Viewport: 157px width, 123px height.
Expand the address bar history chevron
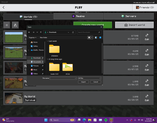[x=68, y=32]
